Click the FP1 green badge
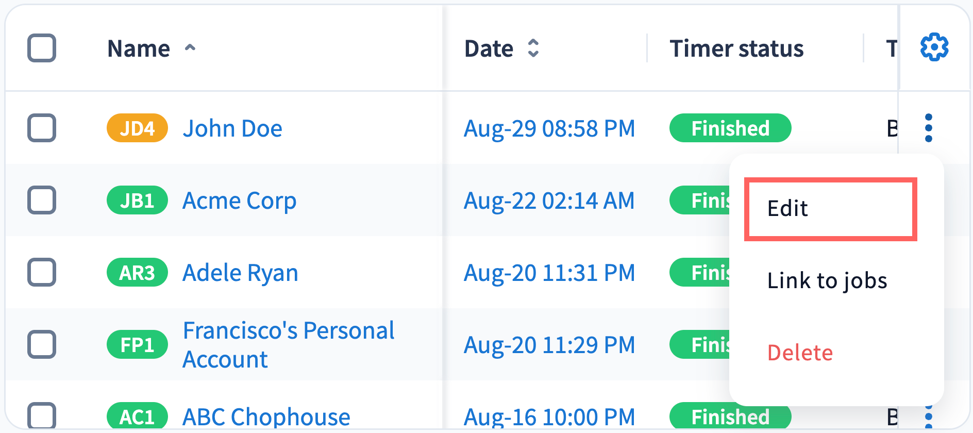This screenshot has height=433, width=973. (x=137, y=344)
